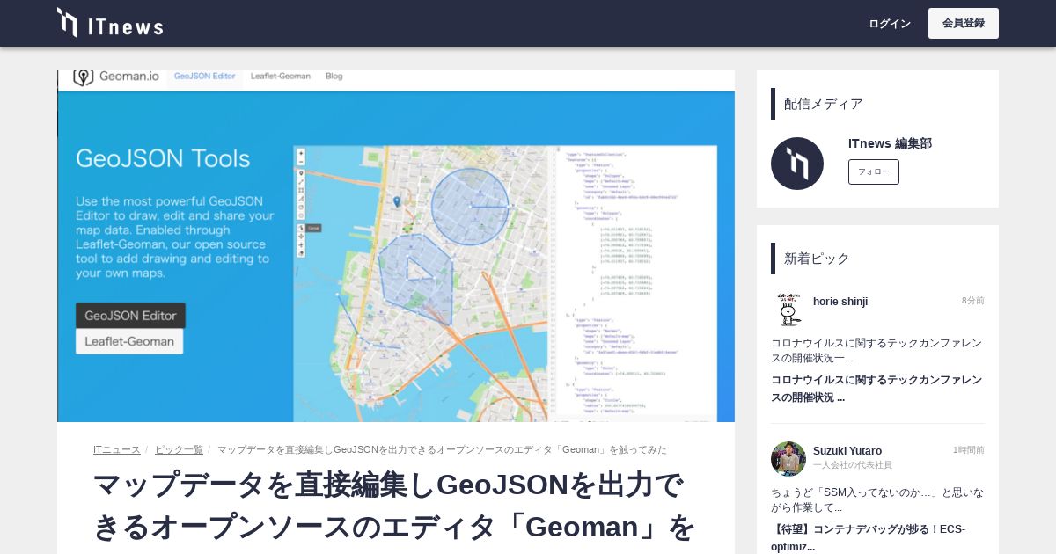The image size is (1056, 554).
Task: Click 一人会社の代表社員 subtitle text
Action: click(853, 464)
